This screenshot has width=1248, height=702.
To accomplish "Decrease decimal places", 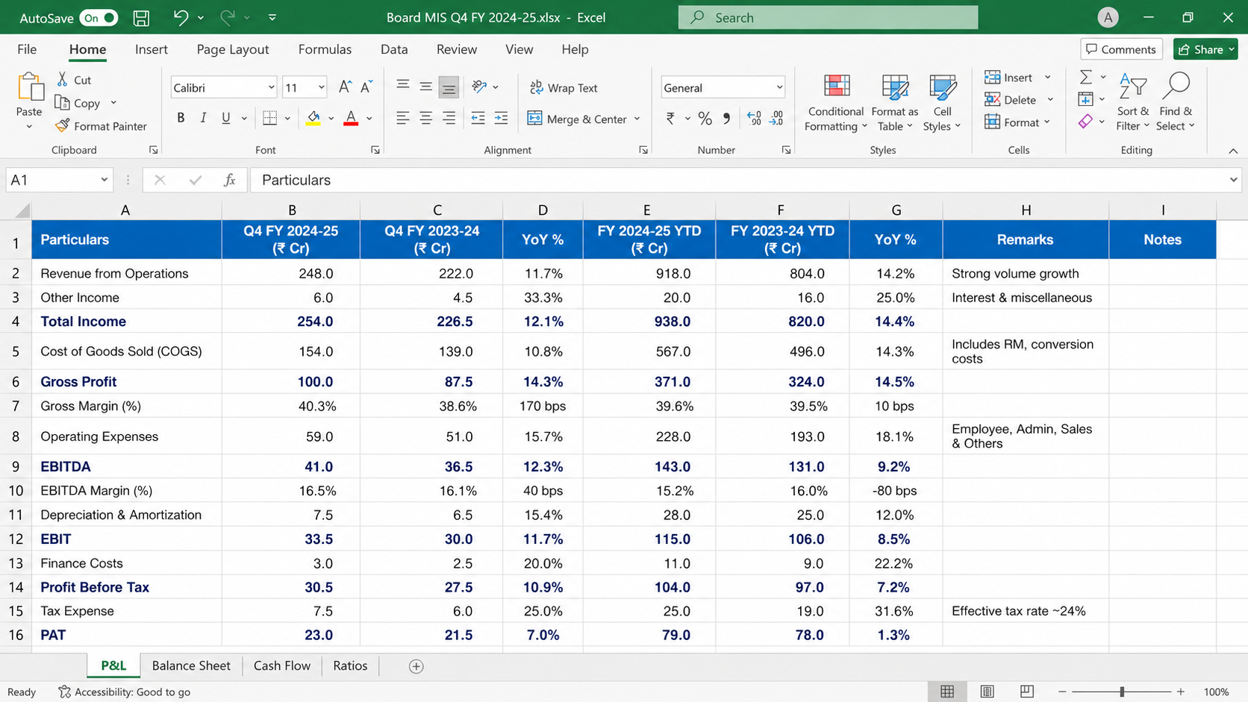I will [776, 118].
